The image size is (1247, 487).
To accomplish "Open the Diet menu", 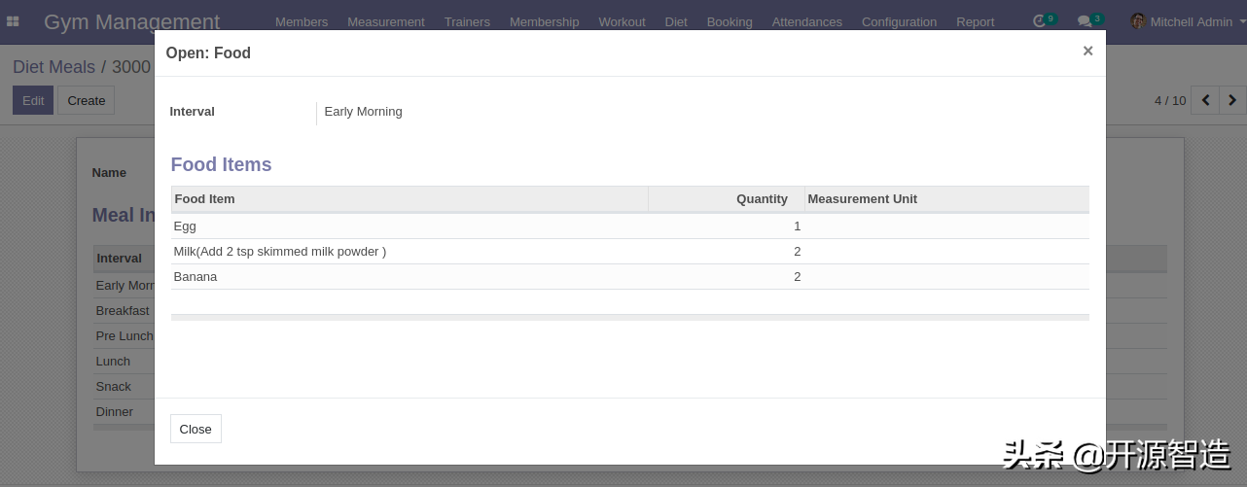I will tap(676, 21).
